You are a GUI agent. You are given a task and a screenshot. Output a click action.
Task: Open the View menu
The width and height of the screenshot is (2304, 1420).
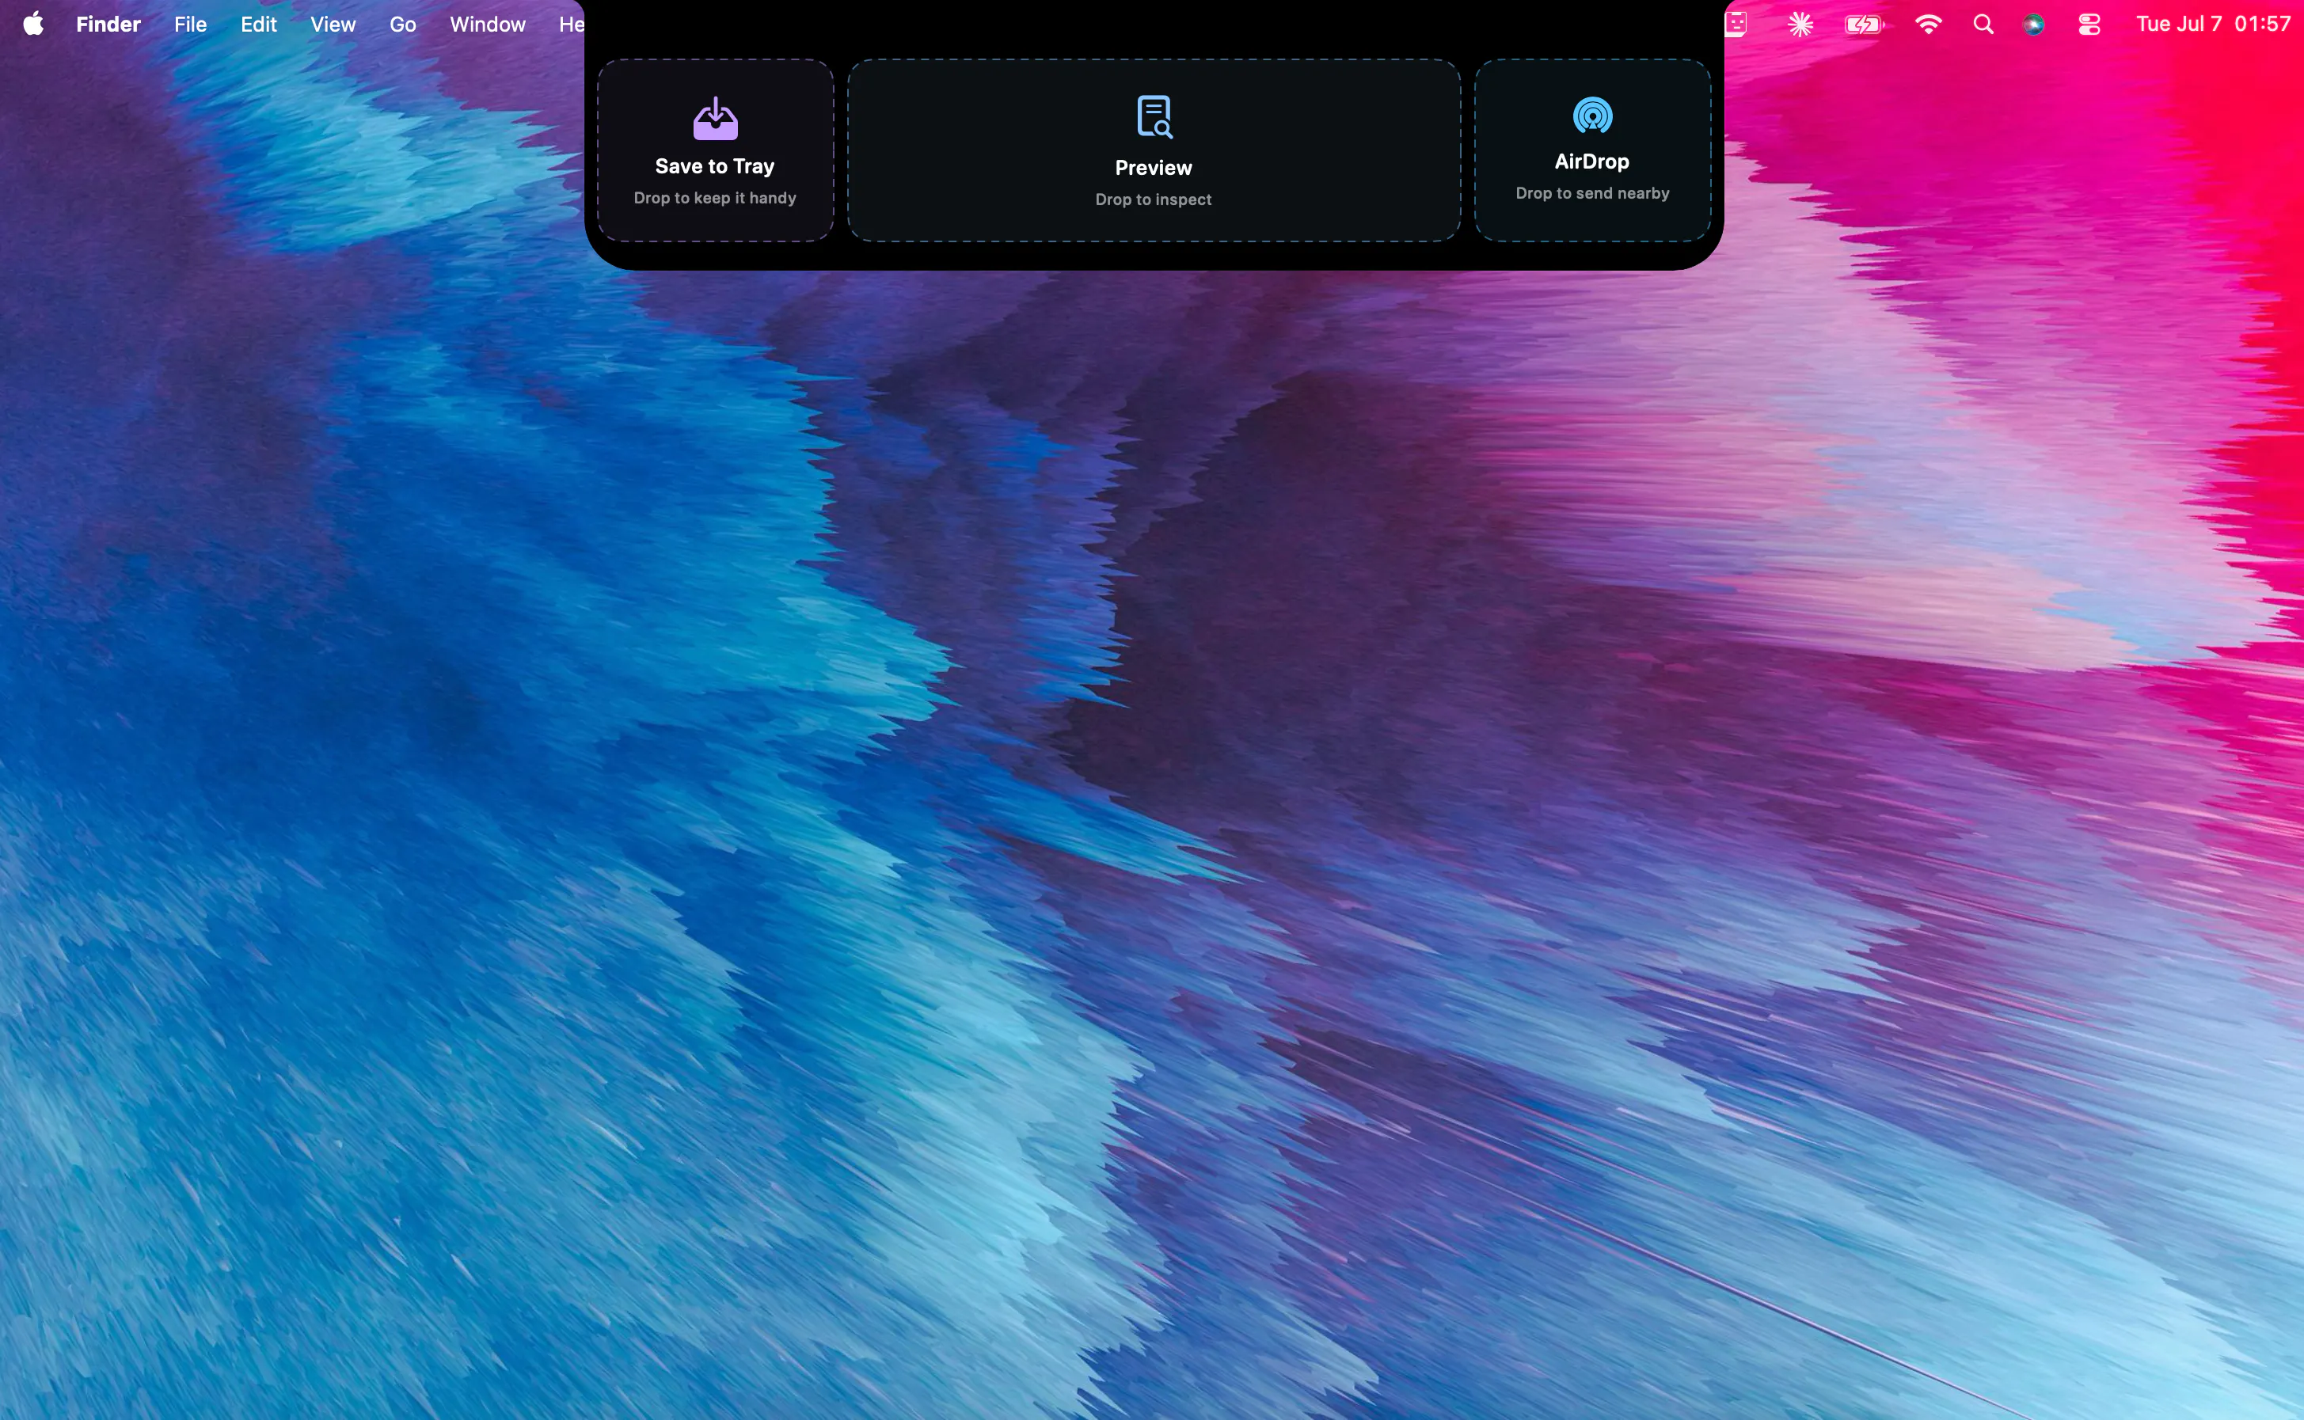pyautogui.click(x=333, y=25)
